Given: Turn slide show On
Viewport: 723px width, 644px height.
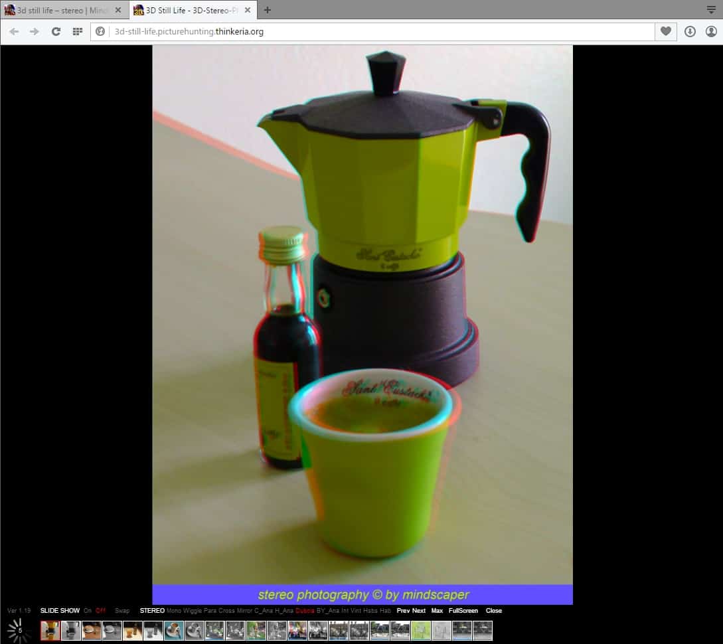Looking at the screenshot, I should [x=88, y=611].
